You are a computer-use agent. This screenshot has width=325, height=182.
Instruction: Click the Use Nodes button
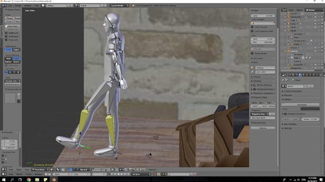[x=302, y=105]
